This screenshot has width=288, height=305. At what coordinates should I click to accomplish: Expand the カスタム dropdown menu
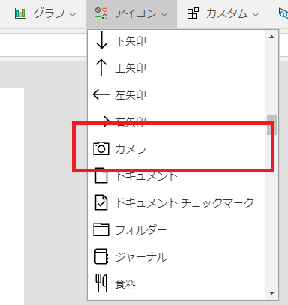pos(223,13)
